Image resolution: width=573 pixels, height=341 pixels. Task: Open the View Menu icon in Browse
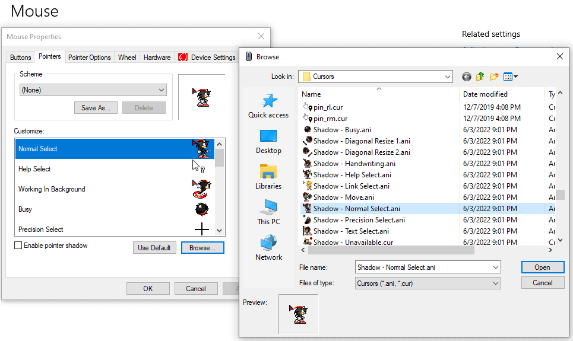(510, 77)
